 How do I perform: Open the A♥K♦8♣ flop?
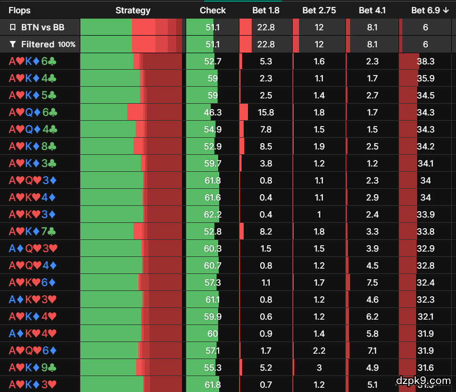click(x=32, y=146)
